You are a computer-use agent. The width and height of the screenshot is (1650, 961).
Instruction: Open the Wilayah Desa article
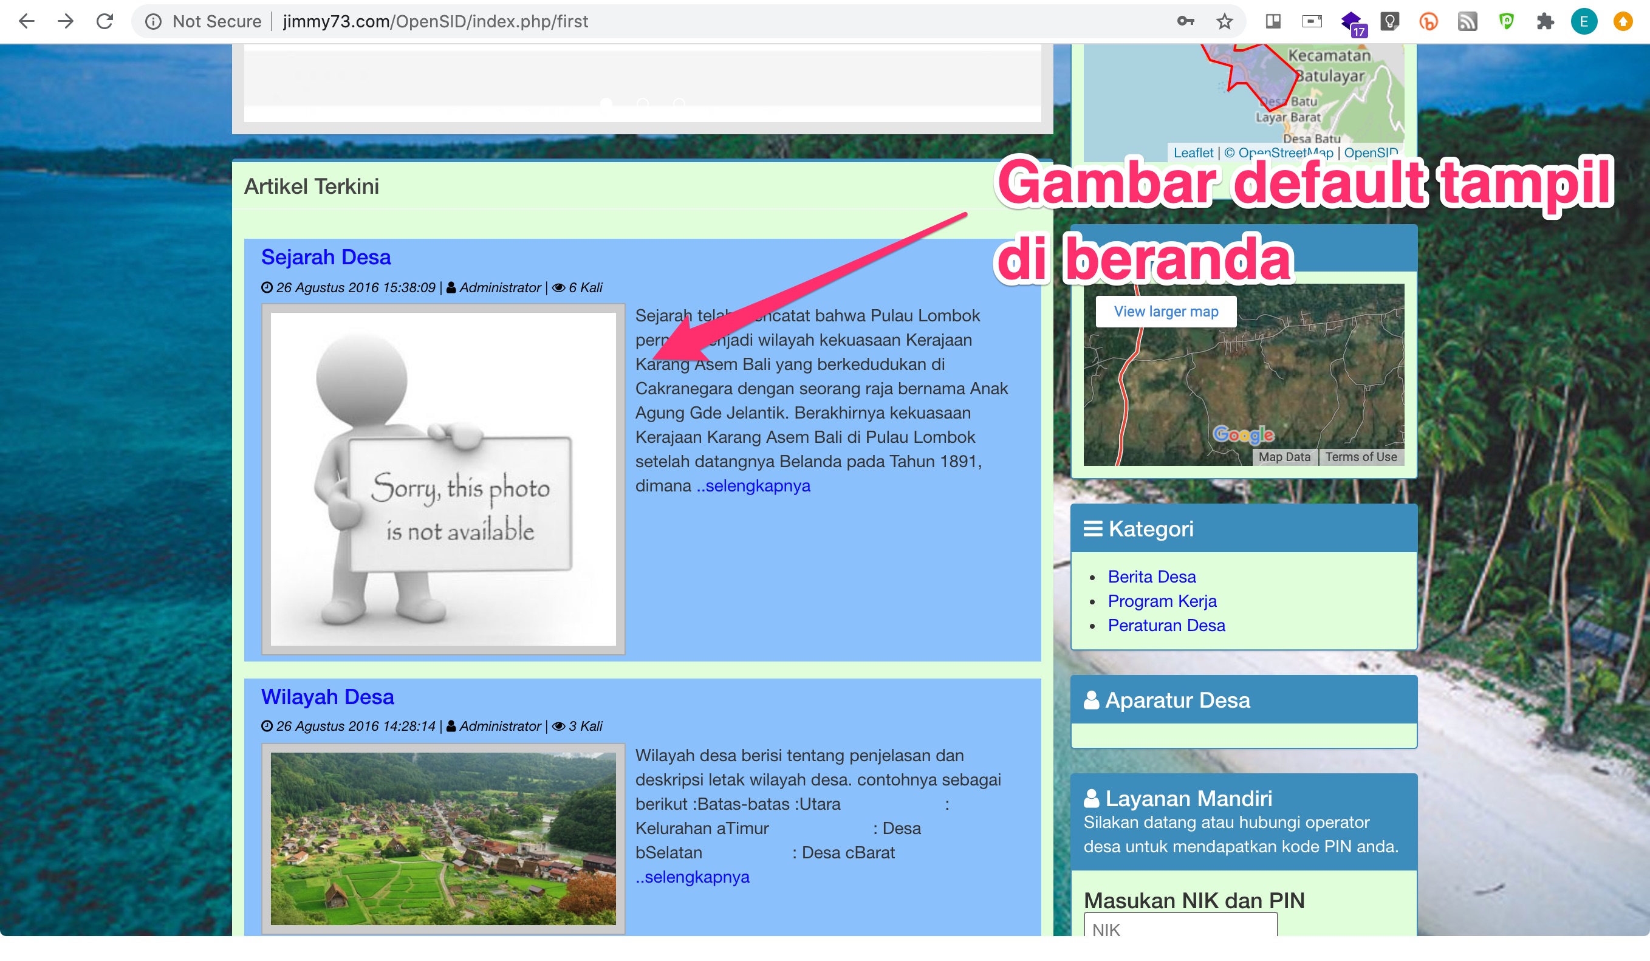328,697
